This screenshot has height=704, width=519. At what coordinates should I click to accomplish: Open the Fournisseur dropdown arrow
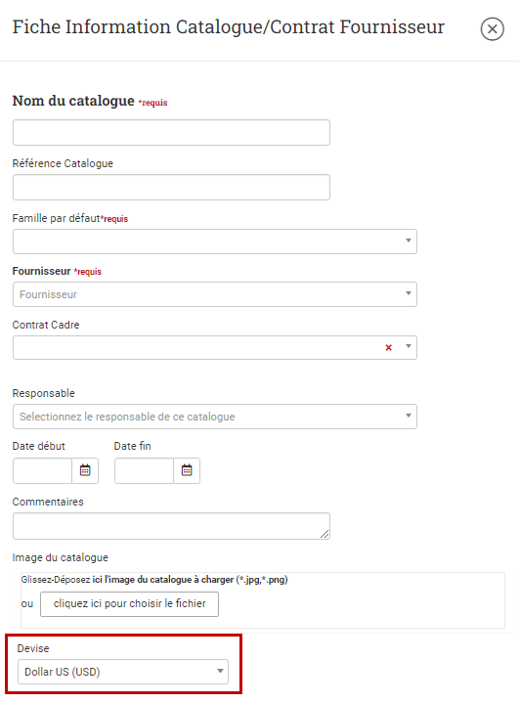tap(409, 293)
